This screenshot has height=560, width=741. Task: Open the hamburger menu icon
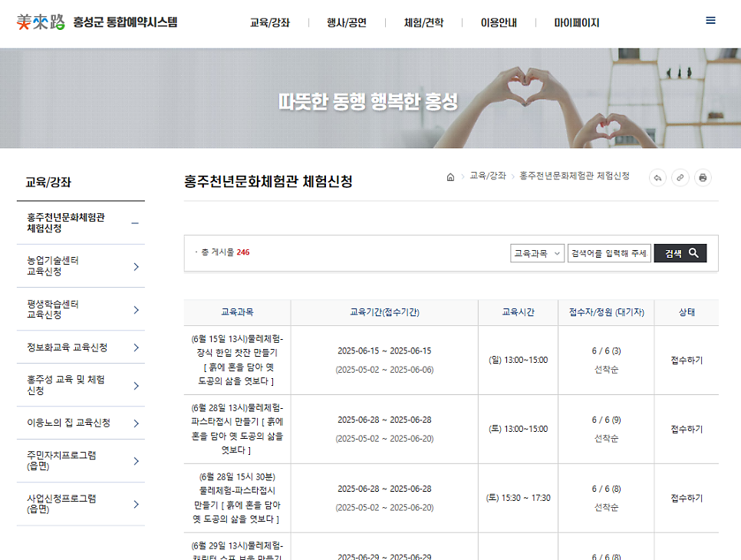pyautogui.click(x=710, y=20)
